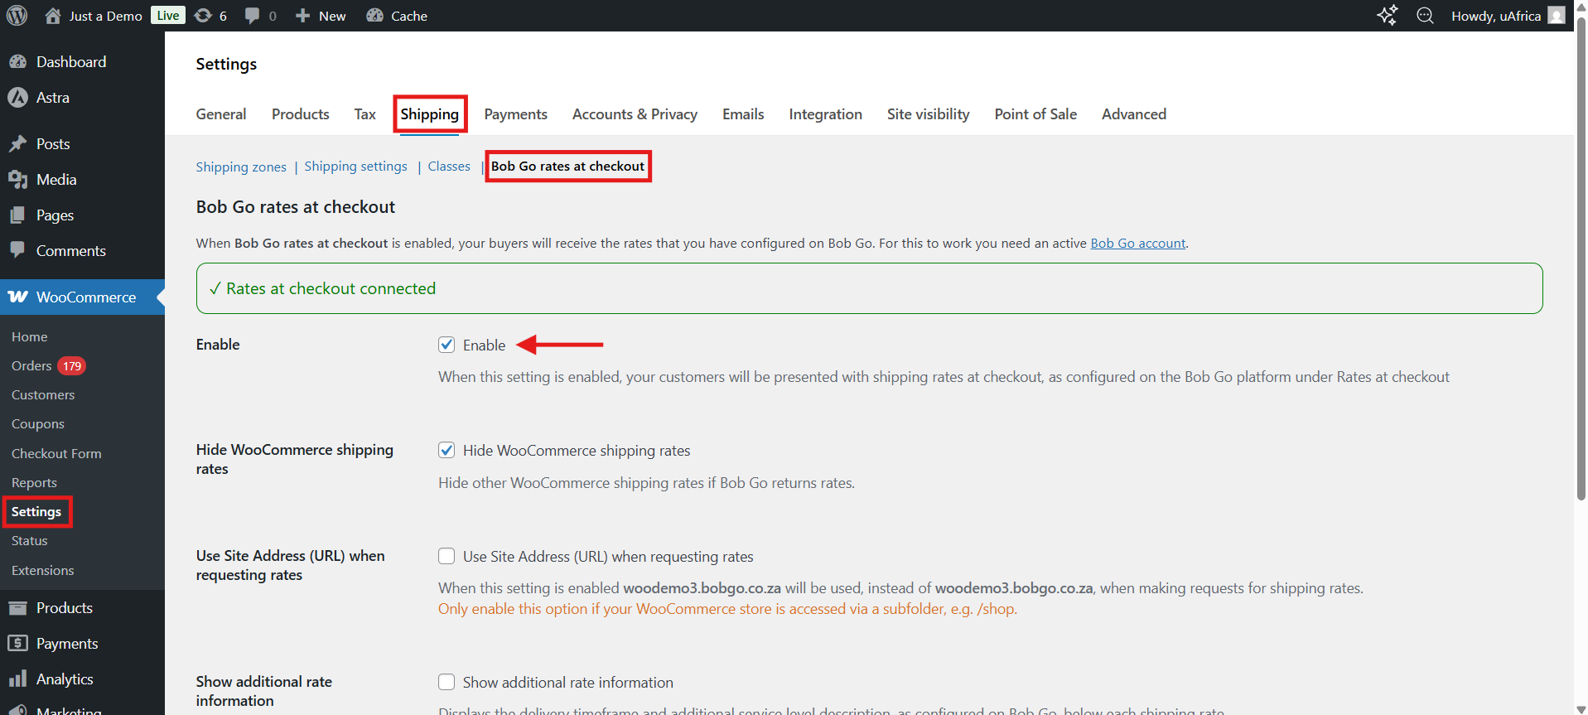Click the search magnifier icon in admin bar
Screen dimensions: 1588x715
(x=1425, y=16)
